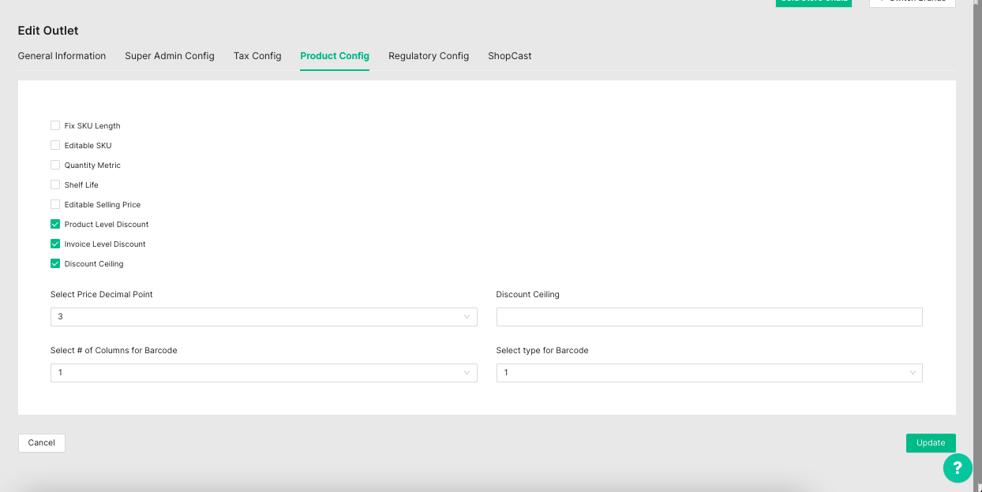Open the Select type for Barcode dropdown
This screenshot has width=982, height=492.
pyautogui.click(x=709, y=373)
